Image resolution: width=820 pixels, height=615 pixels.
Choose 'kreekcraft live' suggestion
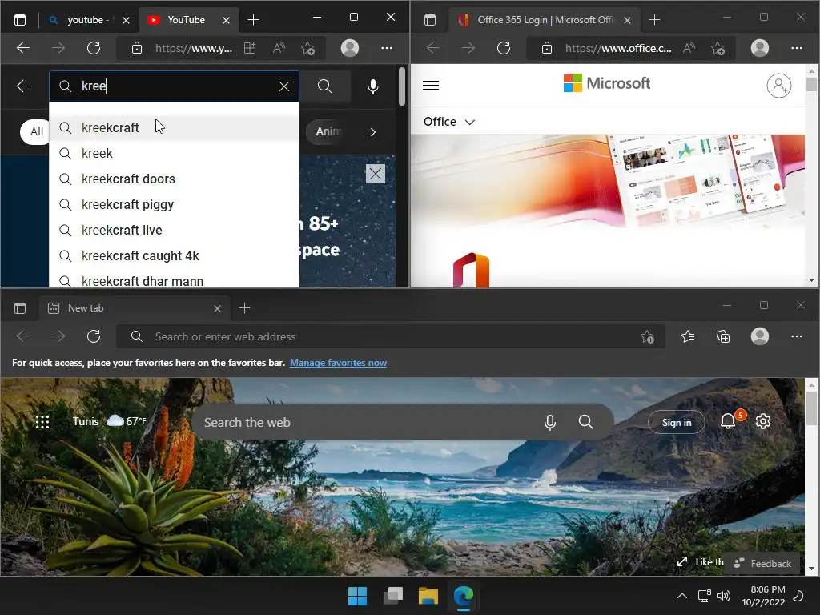pyautogui.click(x=174, y=230)
